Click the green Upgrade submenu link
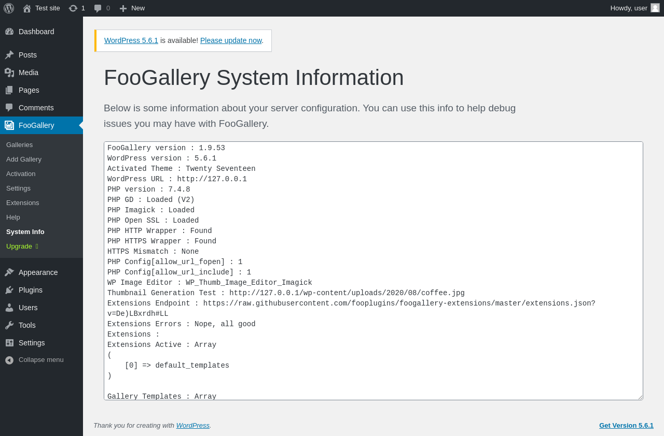The image size is (664, 436). click(x=41, y=246)
